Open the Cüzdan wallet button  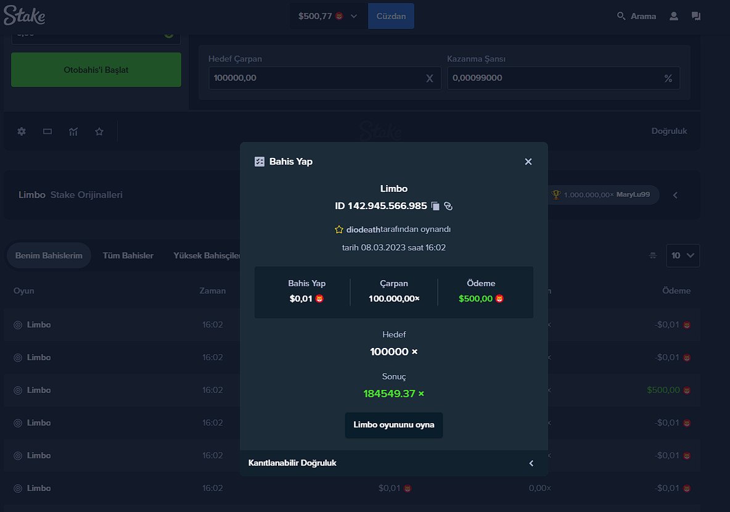(391, 16)
